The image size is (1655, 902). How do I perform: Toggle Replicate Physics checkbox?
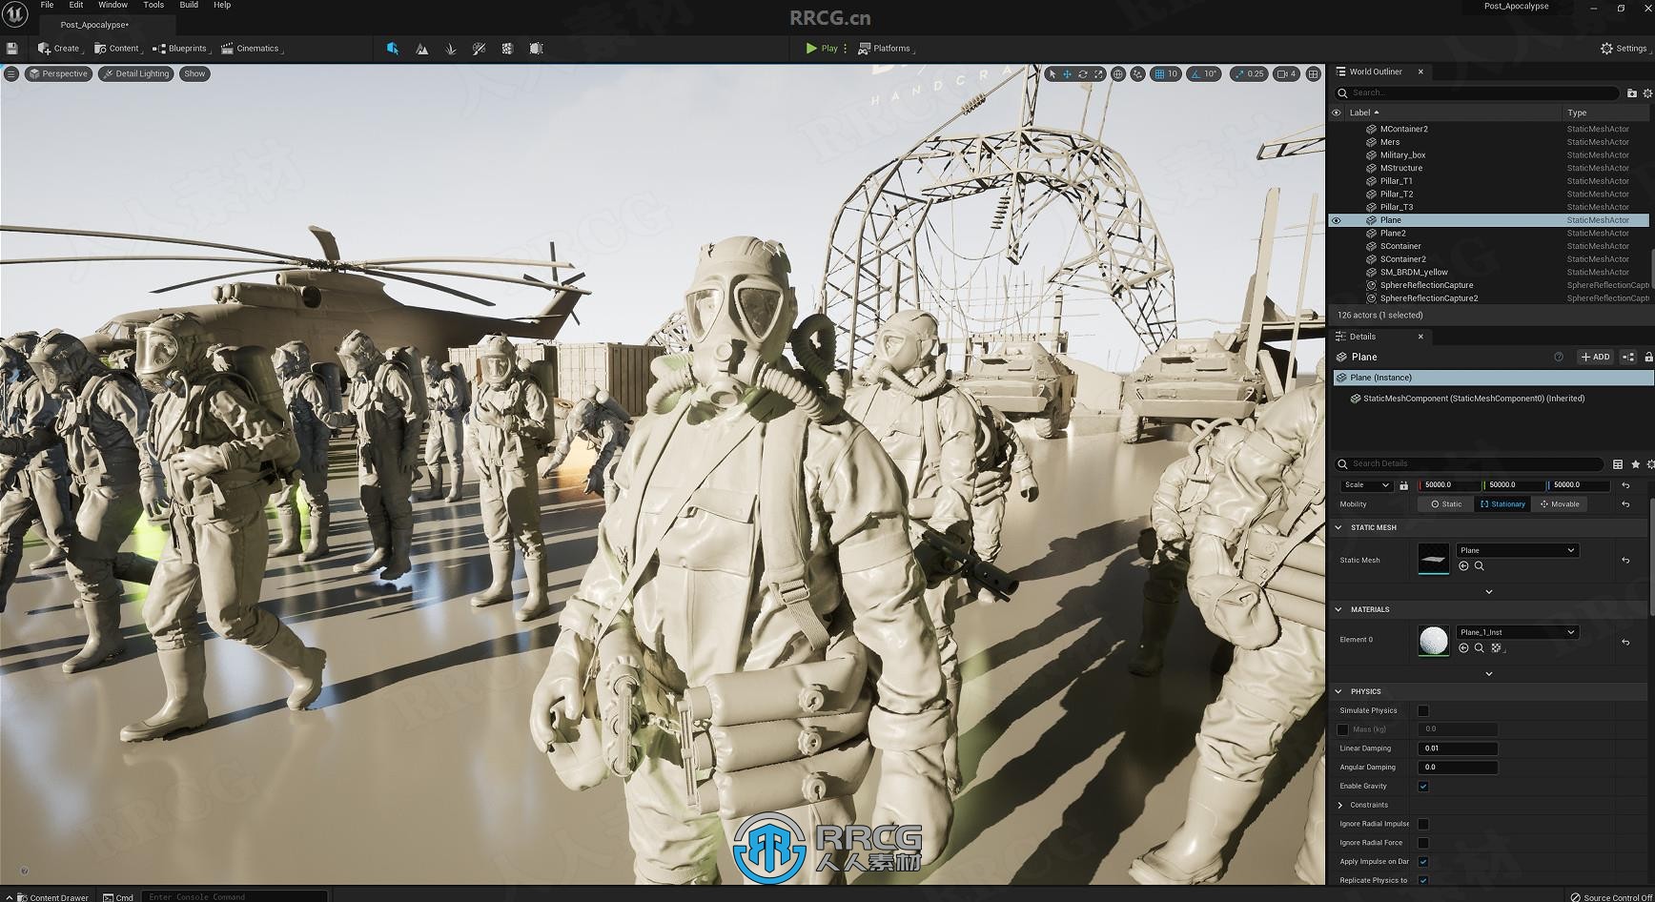[x=1423, y=880]
